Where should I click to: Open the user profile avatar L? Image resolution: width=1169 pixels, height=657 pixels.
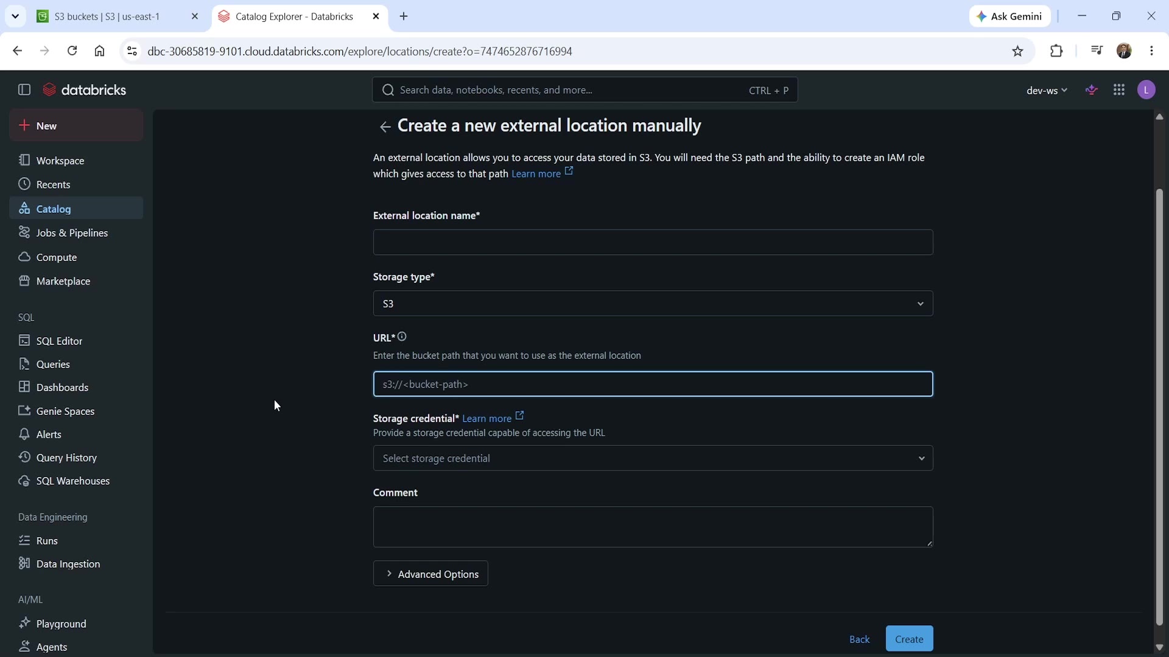tap(1146, 90)
